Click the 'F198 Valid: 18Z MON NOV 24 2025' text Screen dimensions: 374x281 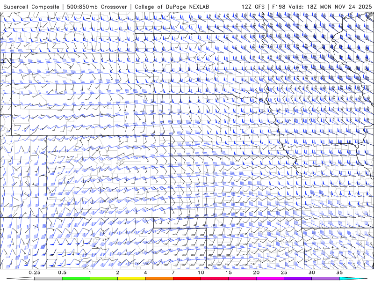(x=322, y=7)
